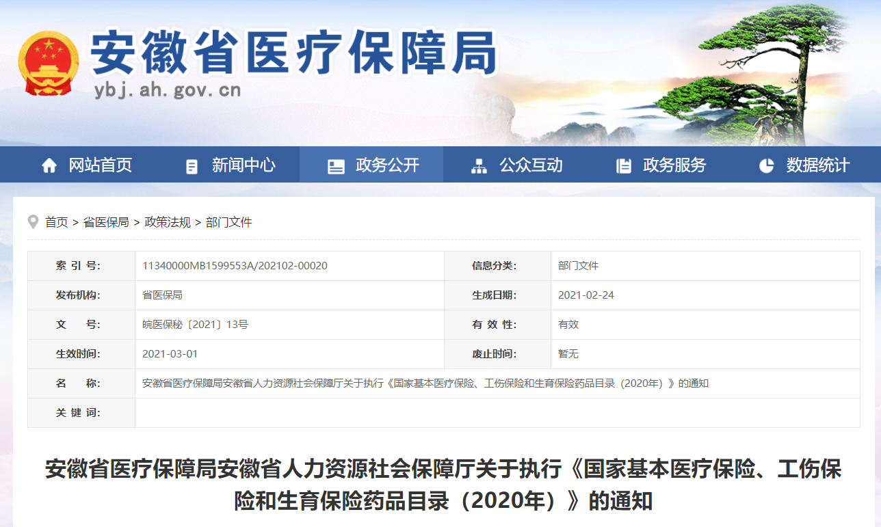The image size is (881, 527).
Task: Click the 发布机构 label cell
Action: click(x=81, y=295)
